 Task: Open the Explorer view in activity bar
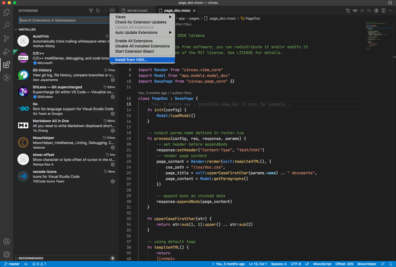[x=7, y=12]
